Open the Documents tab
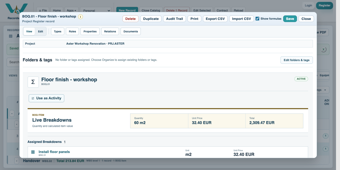 coord(131,31)
